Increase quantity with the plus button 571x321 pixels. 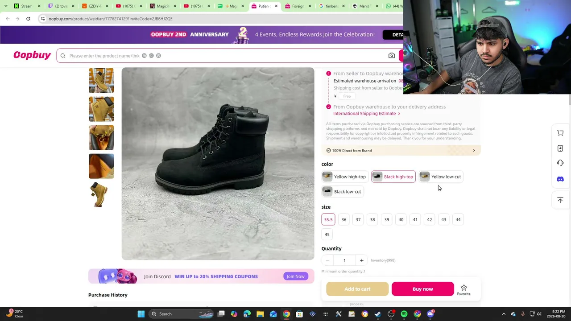point(361,260)
